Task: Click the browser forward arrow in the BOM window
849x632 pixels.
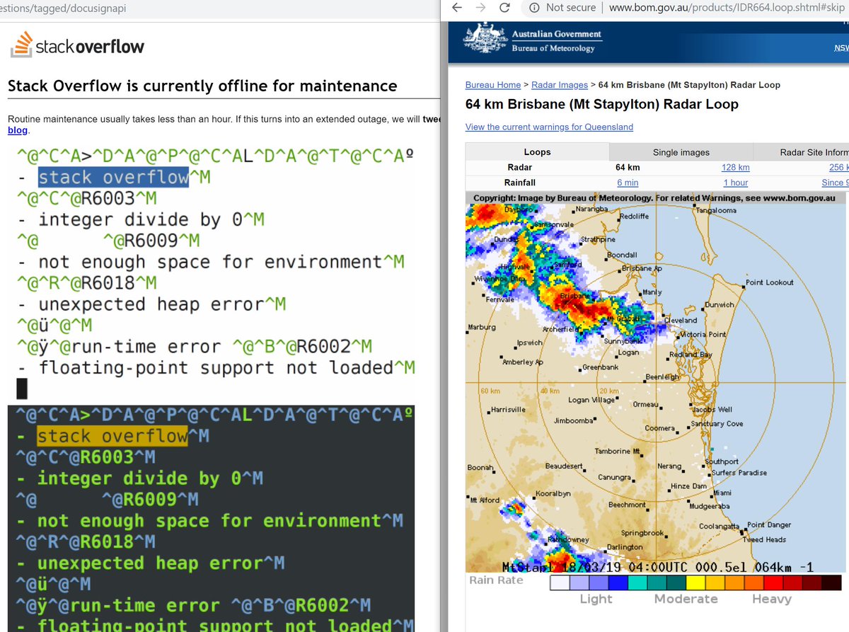Action: [481, 7]
